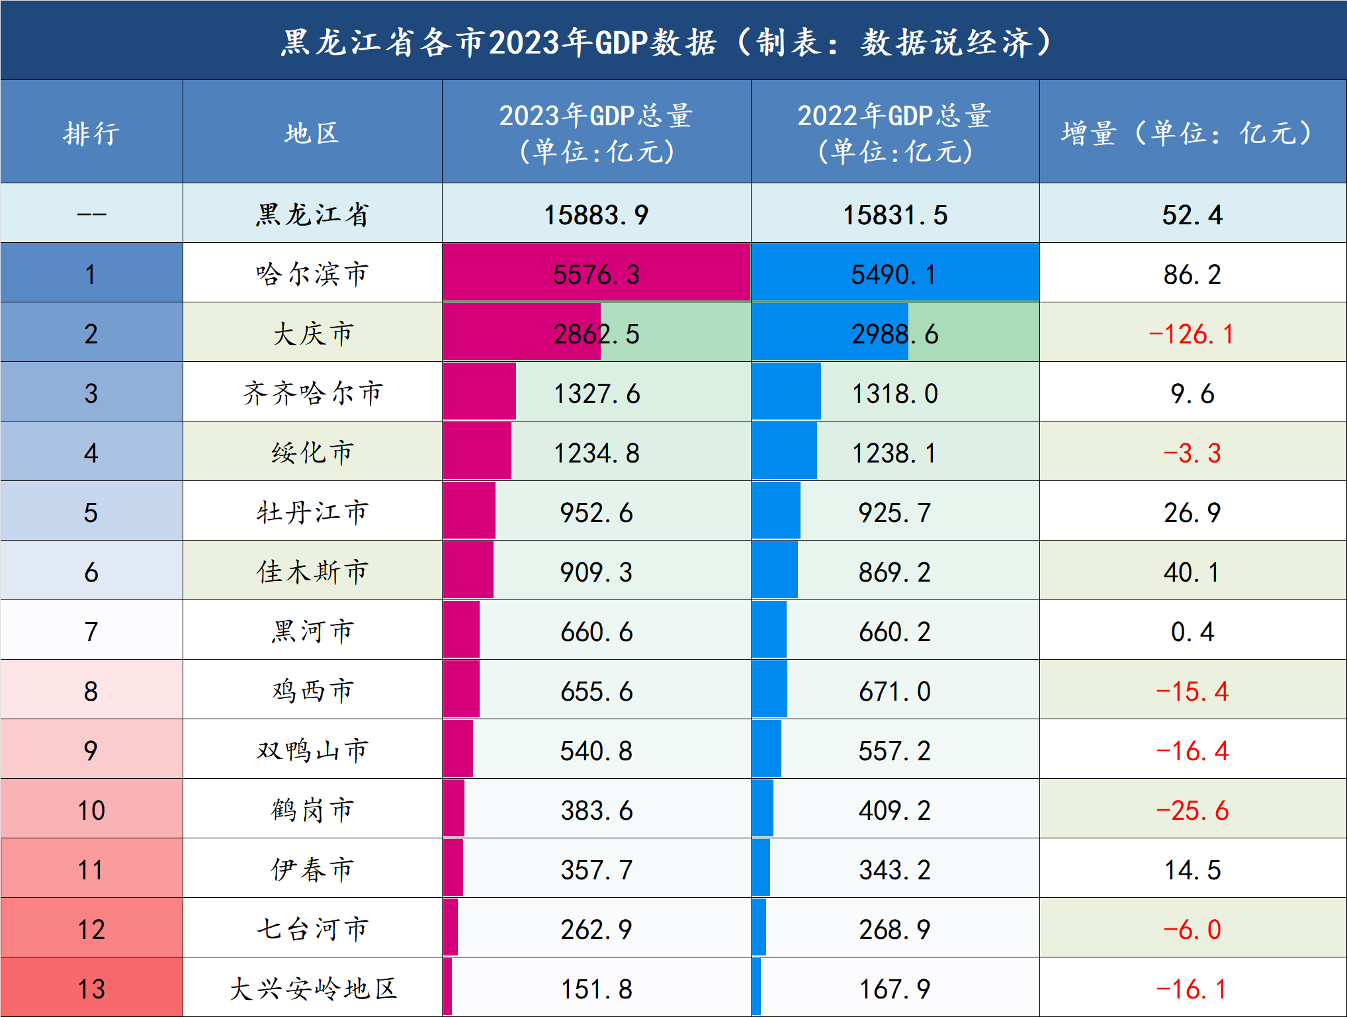The image size is (1347, 1017).
Task: Select the 黑龙江省 region cell
Action: click(312, 214)
